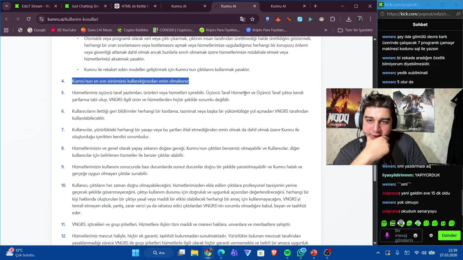Open Windows Start menu
463x260 pixels.
[x=136, y=253]
